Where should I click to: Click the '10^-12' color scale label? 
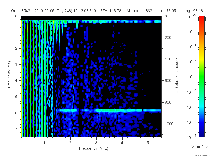click(x=192, y=61)
